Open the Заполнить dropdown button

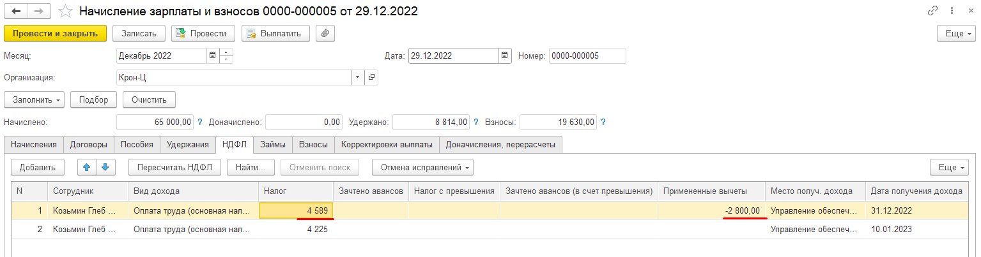coord(35,99)
